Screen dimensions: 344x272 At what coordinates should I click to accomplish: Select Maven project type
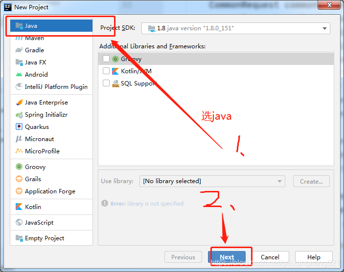[51, 38]
